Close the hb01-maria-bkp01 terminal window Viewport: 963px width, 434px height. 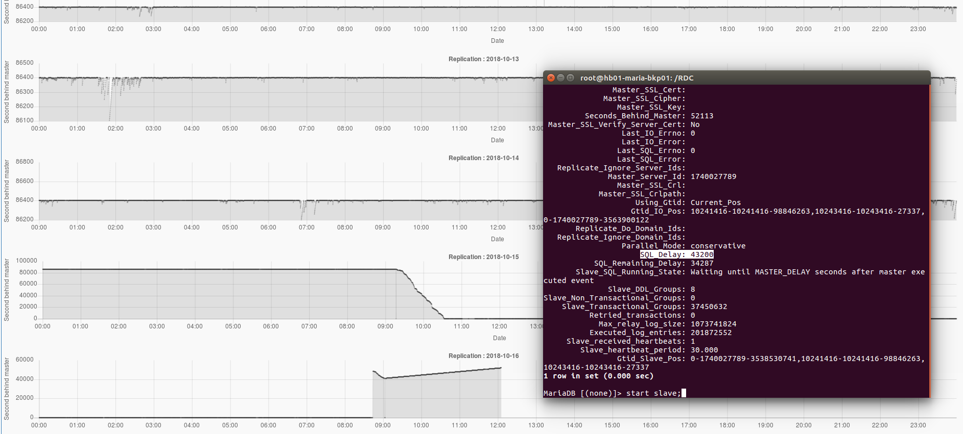point(551,78)
